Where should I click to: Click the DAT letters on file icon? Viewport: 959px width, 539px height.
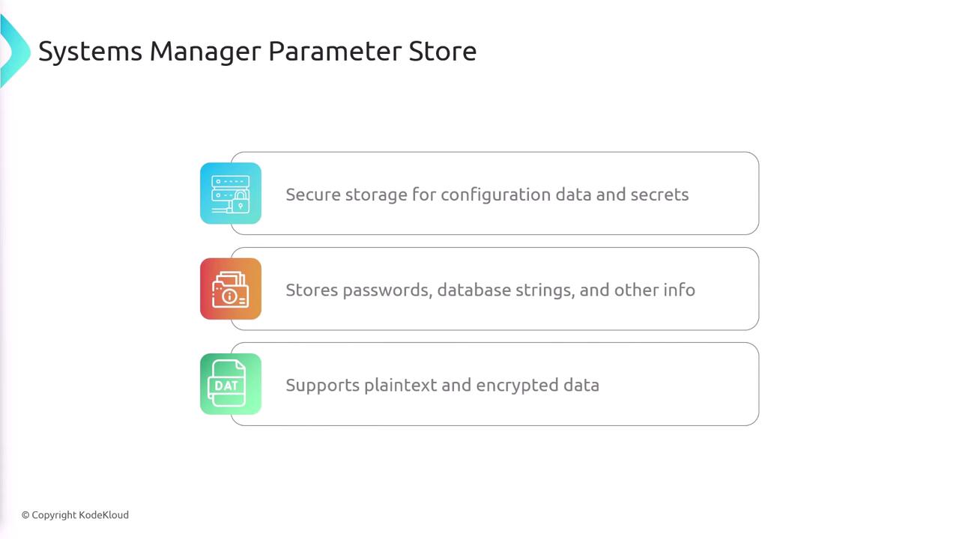(226, 386)
